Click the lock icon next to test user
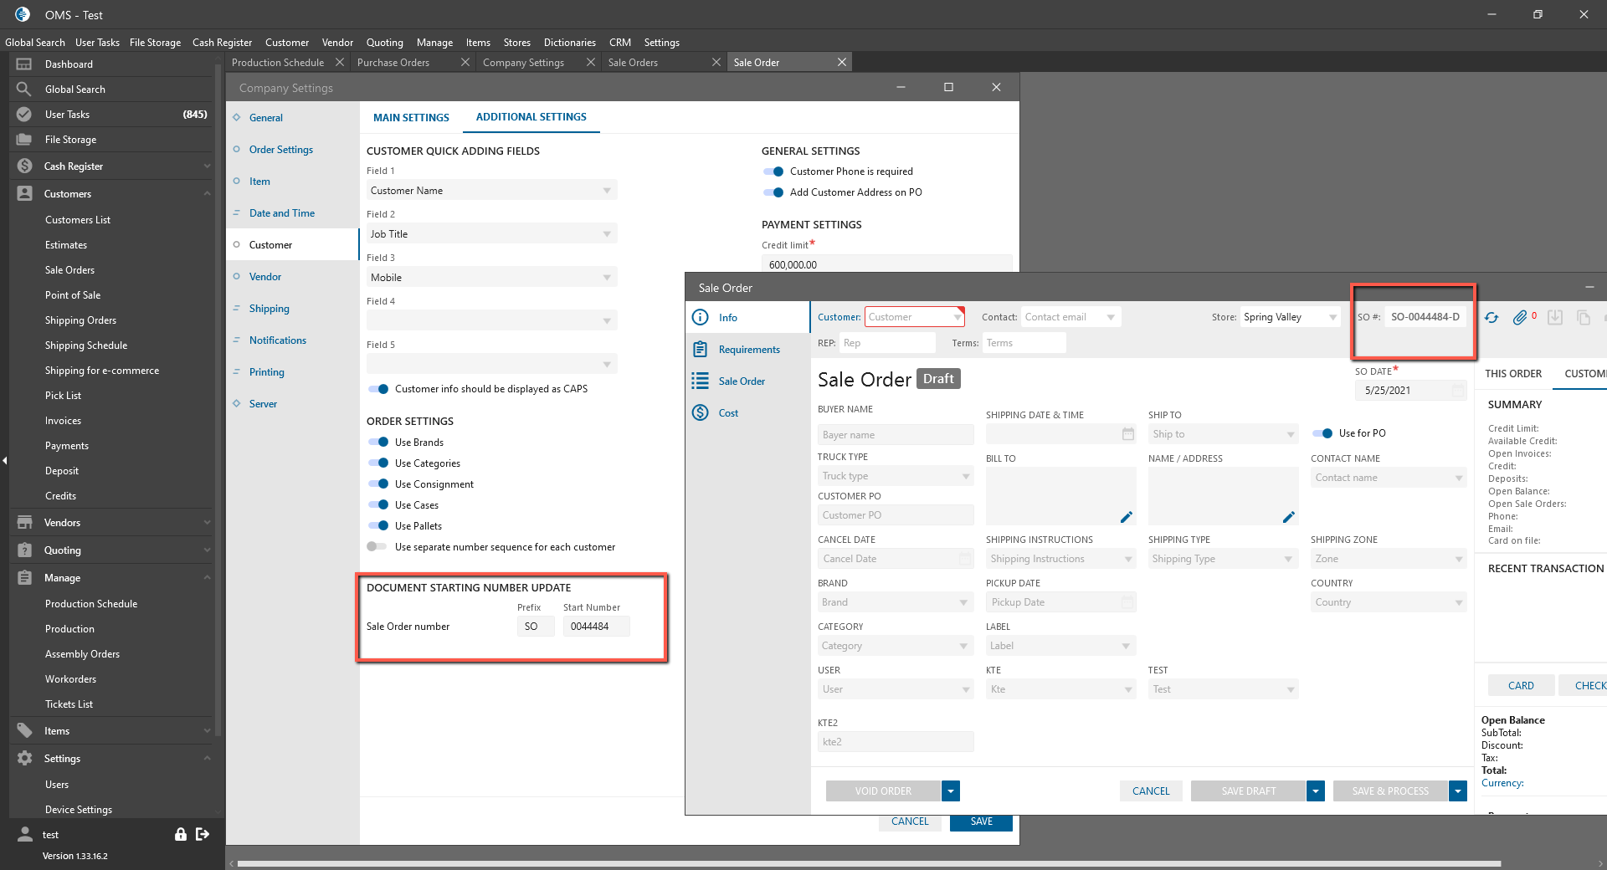 [180, 834]
